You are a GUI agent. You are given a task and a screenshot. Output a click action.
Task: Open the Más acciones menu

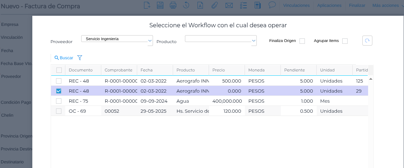point(386,5)
